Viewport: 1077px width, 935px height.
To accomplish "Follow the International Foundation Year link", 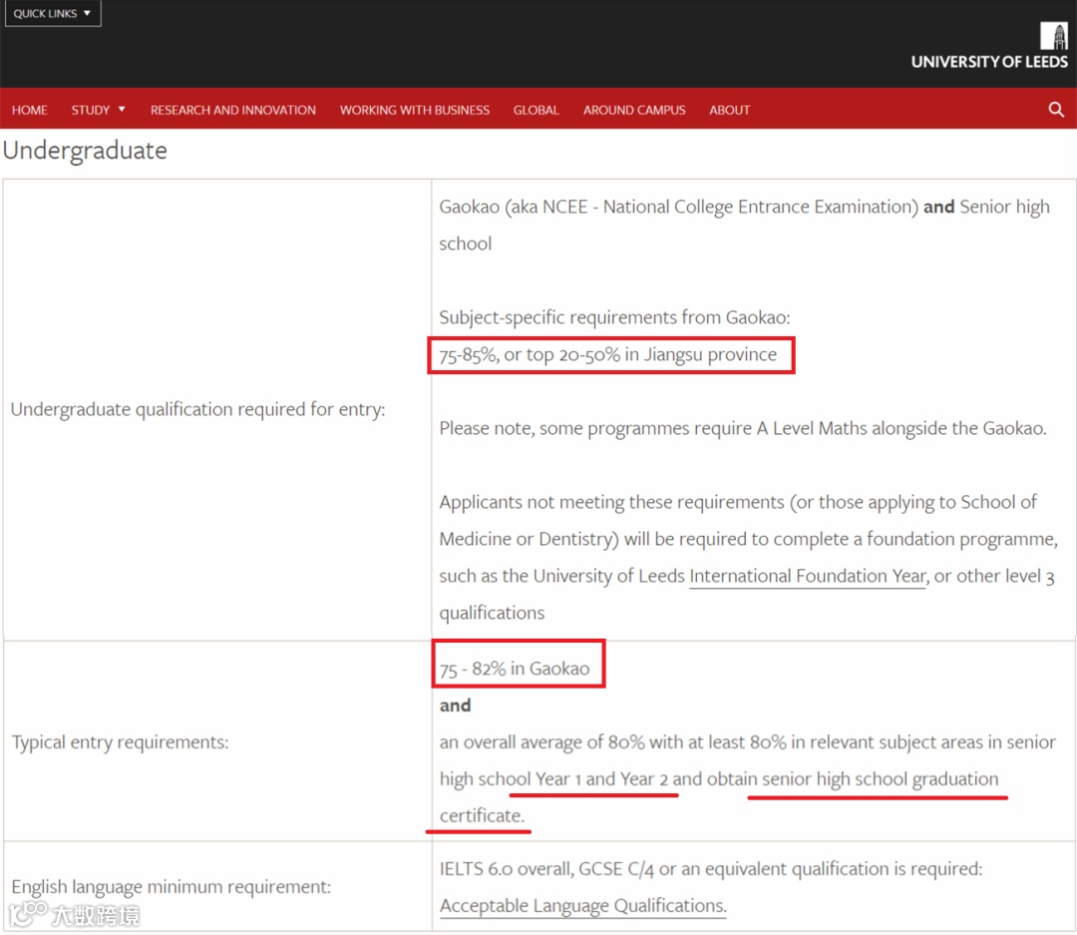I will [809, 576].
